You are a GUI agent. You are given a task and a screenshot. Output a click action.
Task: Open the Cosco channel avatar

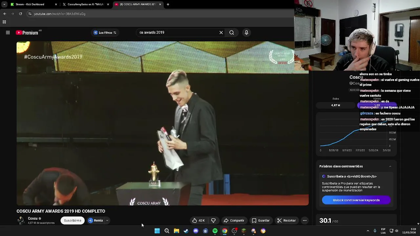tap(21, 221)
